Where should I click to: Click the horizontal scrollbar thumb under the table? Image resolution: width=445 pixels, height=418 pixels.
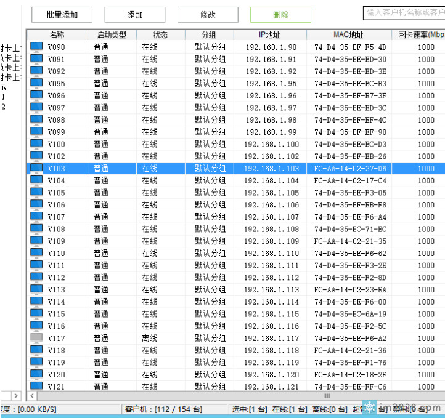327,396
